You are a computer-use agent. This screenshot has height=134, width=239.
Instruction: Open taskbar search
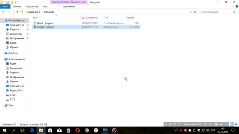(x=13, y=130)
